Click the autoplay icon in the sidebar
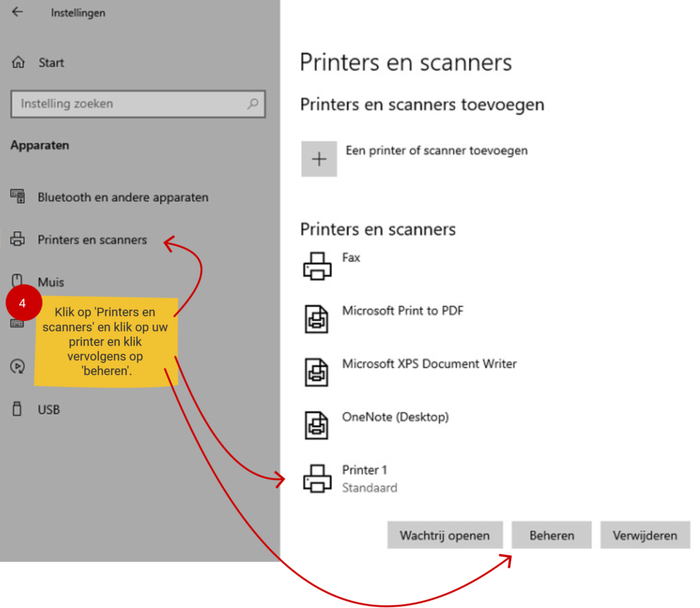The width and height of the screenshot is (700, 608). tap(17, 366)
